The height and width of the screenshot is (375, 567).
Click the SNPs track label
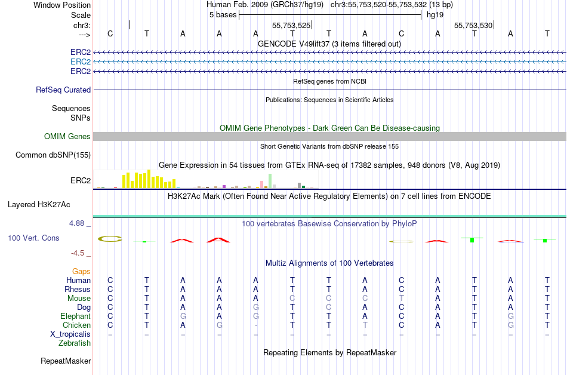81,118
